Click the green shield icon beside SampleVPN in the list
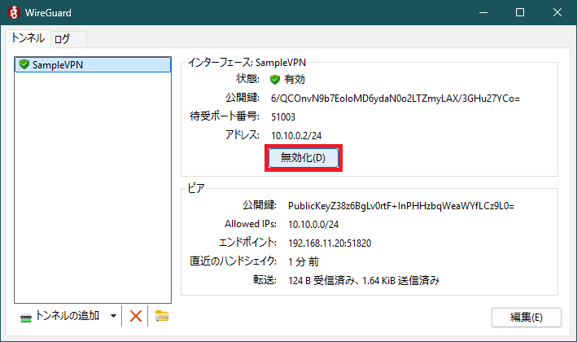577x342 pixels. (x=24, y=65)
